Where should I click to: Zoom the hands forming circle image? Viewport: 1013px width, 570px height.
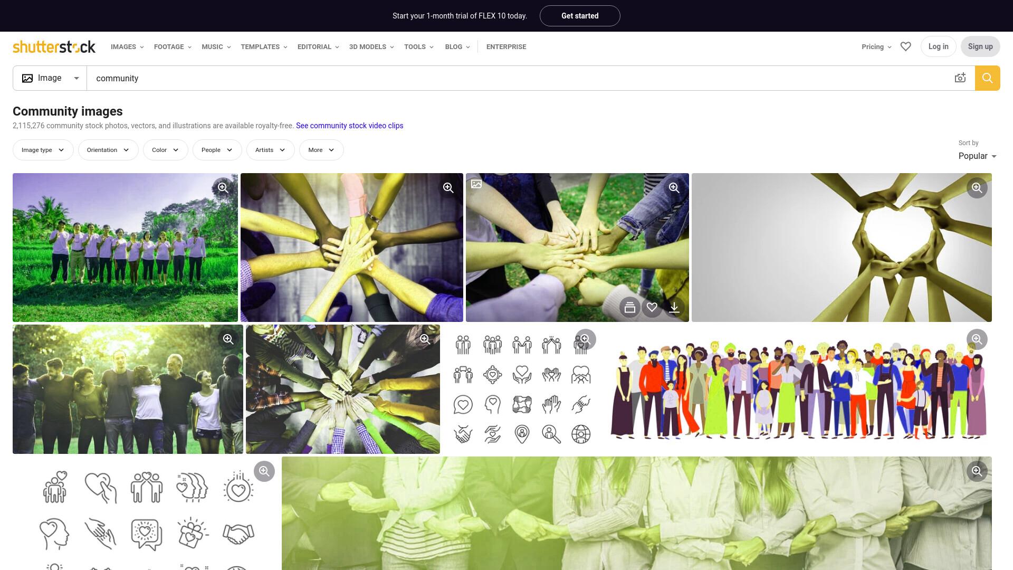[977, 188]
